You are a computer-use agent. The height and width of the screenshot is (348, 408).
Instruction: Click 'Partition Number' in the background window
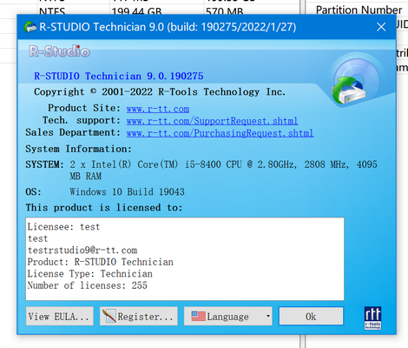point(359,10)
